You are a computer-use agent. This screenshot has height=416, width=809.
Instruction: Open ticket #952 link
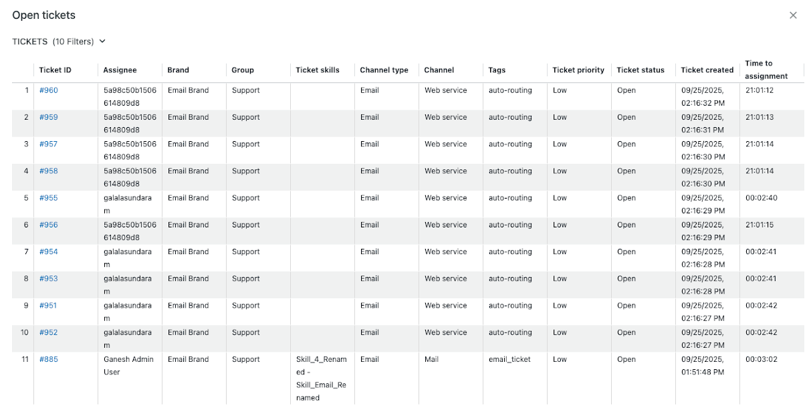49,332
